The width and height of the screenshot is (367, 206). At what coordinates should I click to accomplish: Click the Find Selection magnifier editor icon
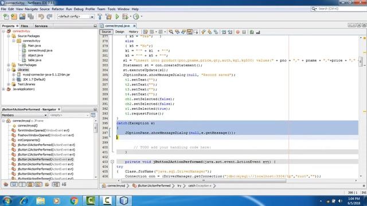(171, 32)
